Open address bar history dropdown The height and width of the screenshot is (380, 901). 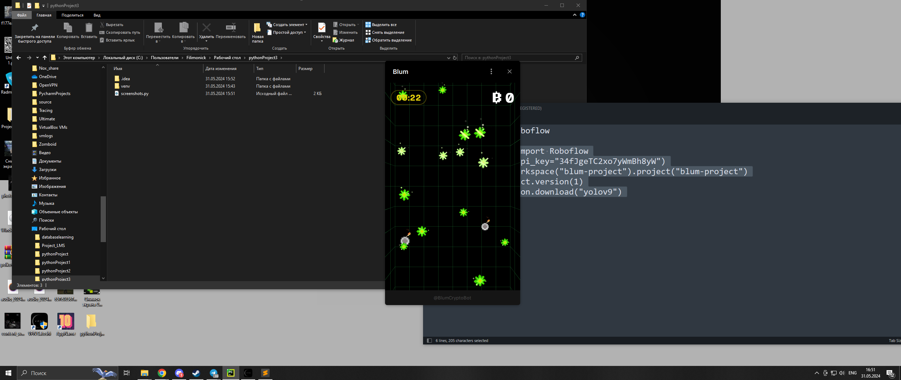(x=448, y=58)
